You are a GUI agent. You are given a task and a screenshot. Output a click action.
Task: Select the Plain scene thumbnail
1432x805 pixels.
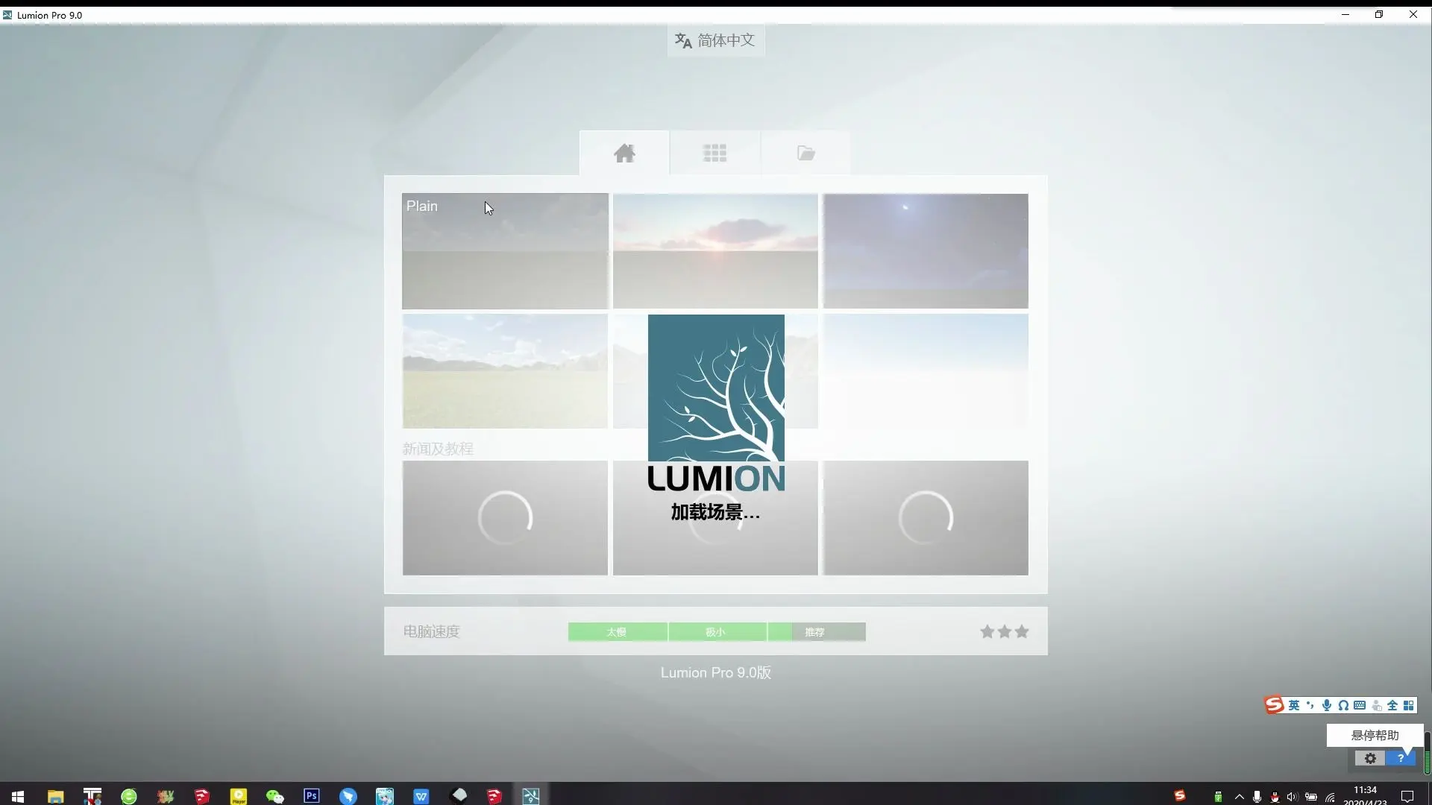(505, 251)
